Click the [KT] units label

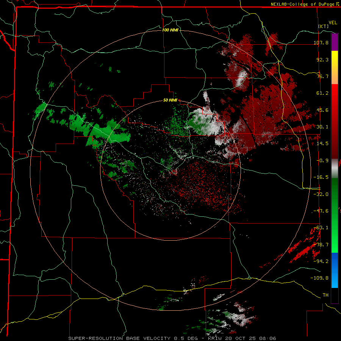tap(324, 26)
